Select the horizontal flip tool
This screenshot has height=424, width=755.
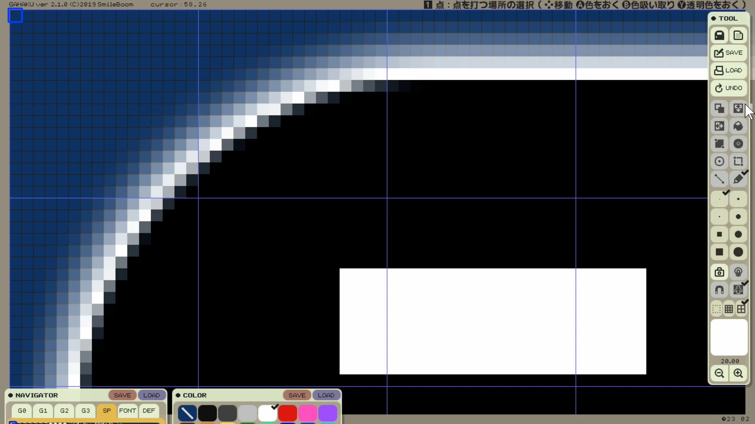[719, 126]
